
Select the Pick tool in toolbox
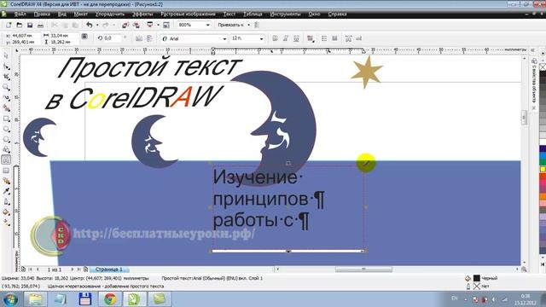tap(6, 55)
